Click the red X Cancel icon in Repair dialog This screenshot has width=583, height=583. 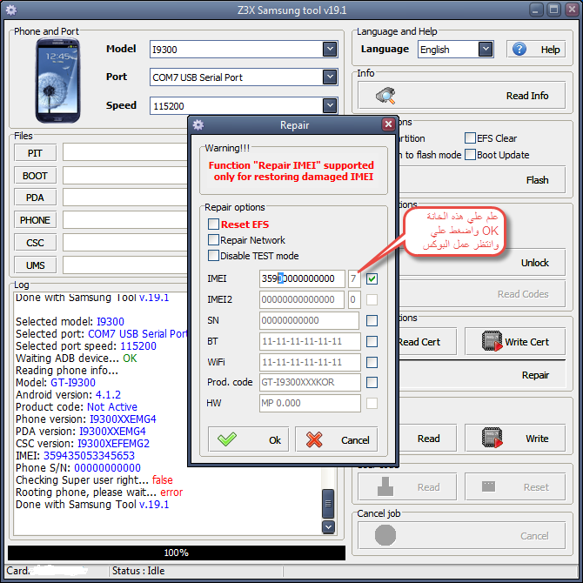coord(314,439)
